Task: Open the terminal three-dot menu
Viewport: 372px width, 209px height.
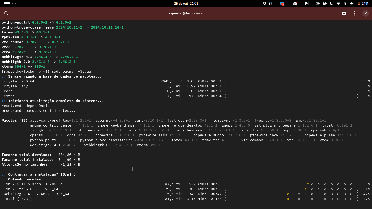Action: point(355,13)
